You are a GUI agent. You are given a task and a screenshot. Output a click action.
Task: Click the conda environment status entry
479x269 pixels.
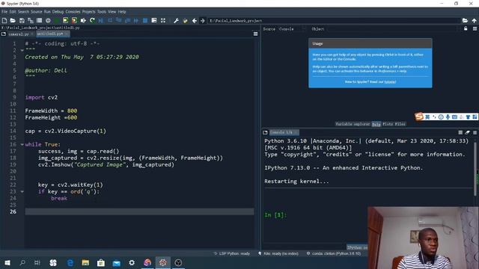(x=334, y=253)
